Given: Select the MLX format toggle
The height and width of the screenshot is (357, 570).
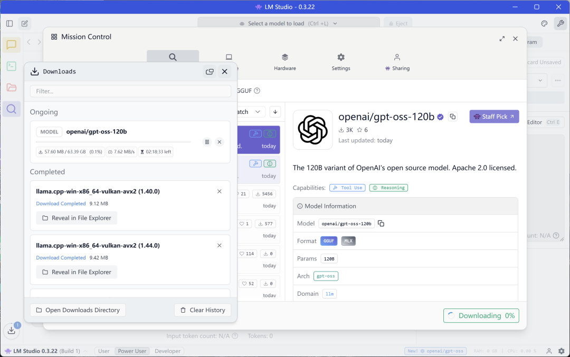Looking at the screenshot, I should pos(348,241).
